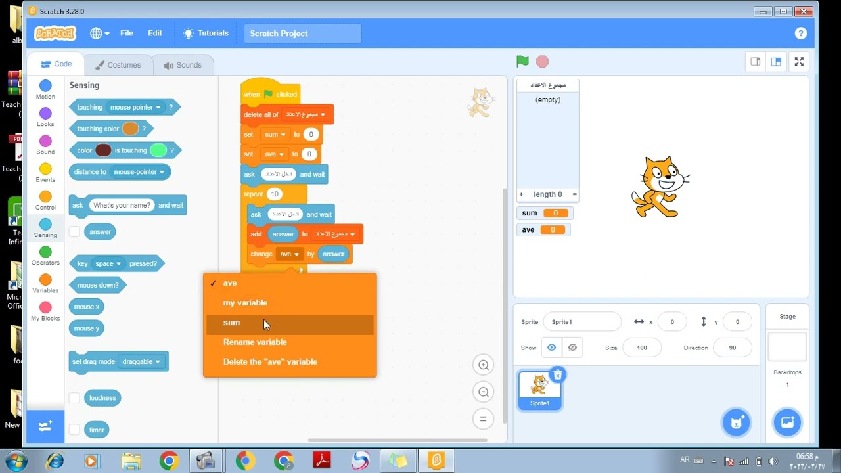Choose sum in the variable menu
The width and height of the screenshot is (841, 473).
pyautogui.click(x=290, y=323)
